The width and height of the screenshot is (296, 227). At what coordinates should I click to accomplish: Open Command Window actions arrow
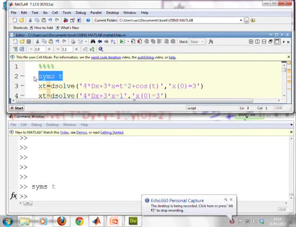[291, 125]
